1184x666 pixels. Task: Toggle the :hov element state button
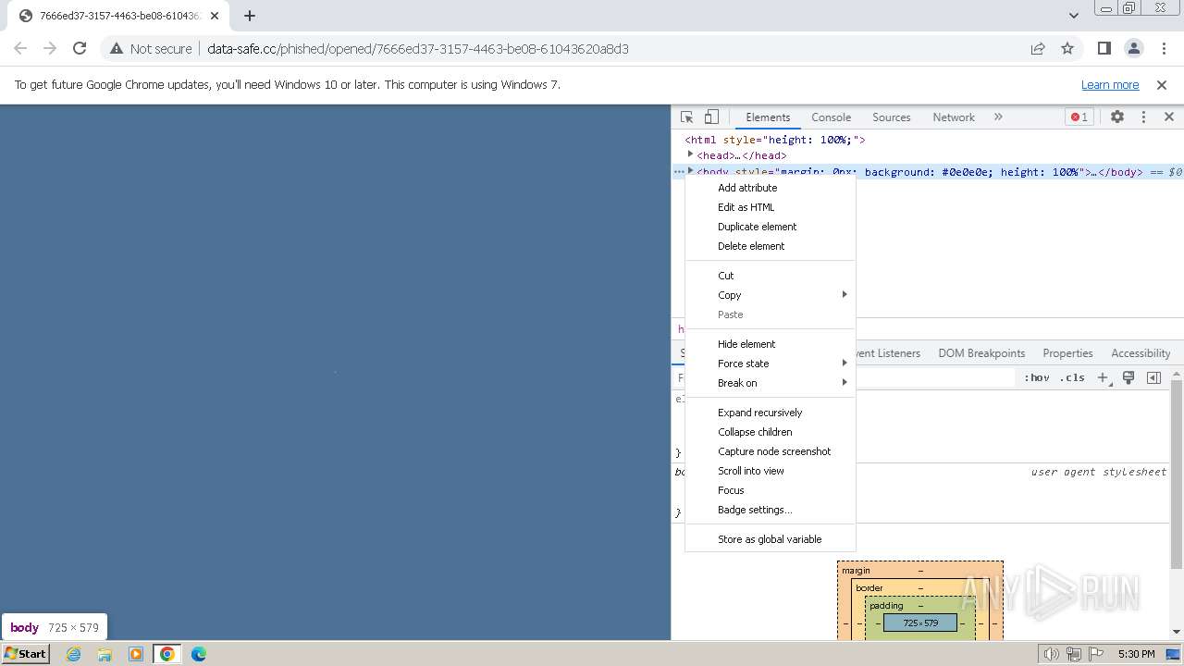pos(1037,377)
